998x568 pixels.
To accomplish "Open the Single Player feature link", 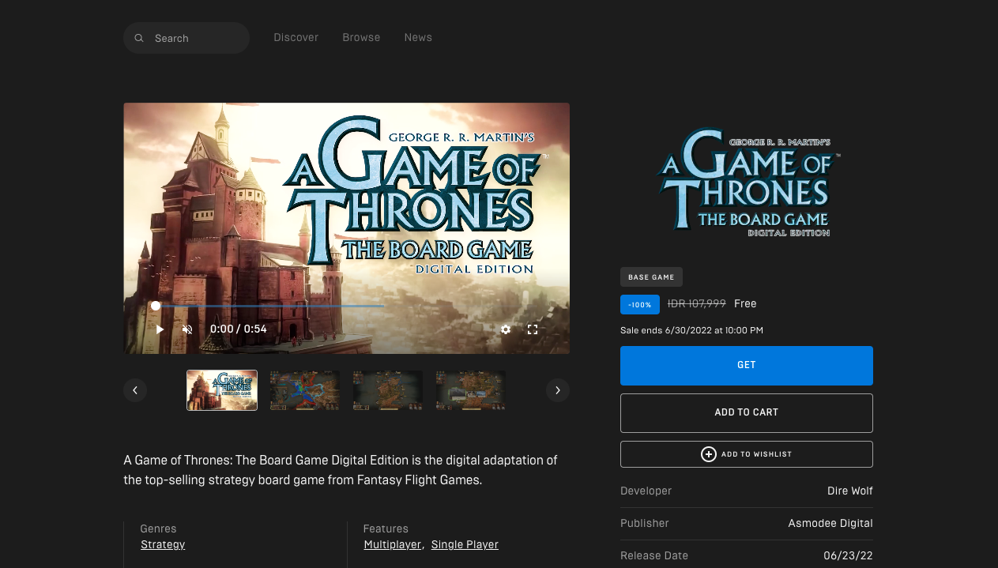I will tap(465, 544).
